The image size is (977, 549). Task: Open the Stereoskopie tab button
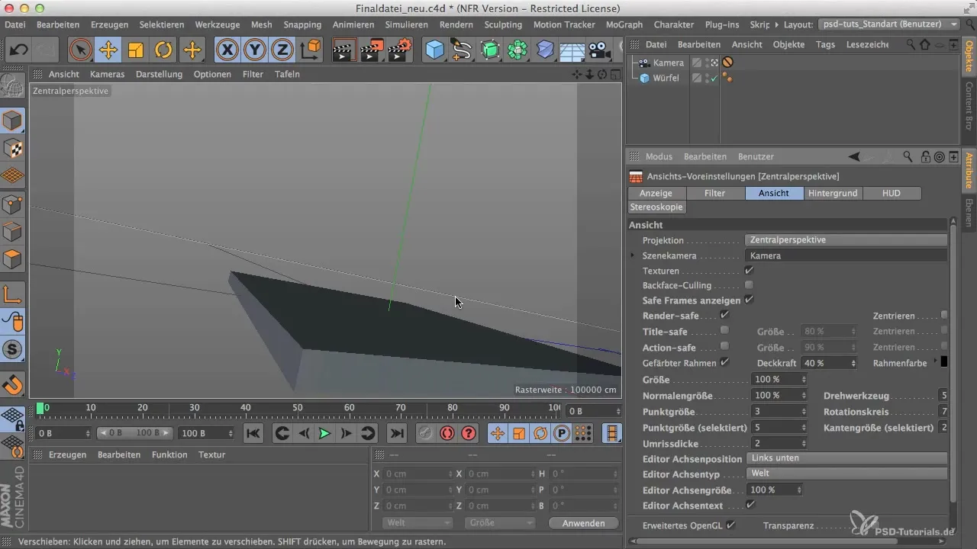pyautogui.click(x=656, y=207)
